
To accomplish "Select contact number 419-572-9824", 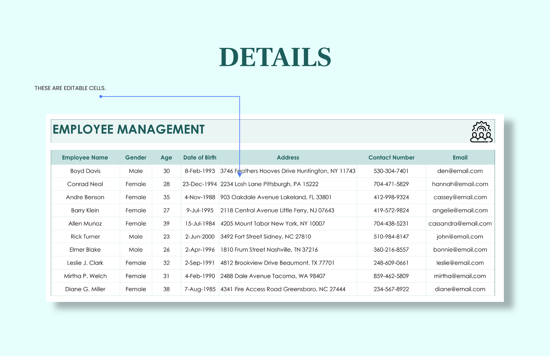I will click(x=391, y=210).
